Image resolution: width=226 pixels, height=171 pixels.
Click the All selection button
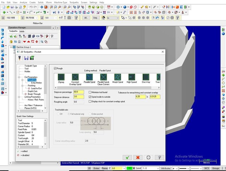tap(86, 18)
